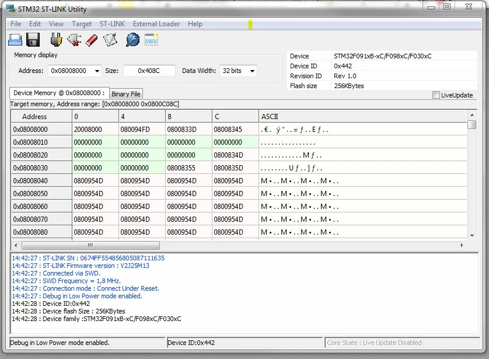The width and height of the screenshot is (489, 359).
Task: Click log line Connection mode Connect Under Reset
Action: click(85, 288)
